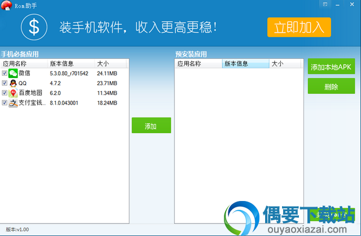Click the 23.71MB size cell
Viewport: 361px width, 236px height.
107,83
